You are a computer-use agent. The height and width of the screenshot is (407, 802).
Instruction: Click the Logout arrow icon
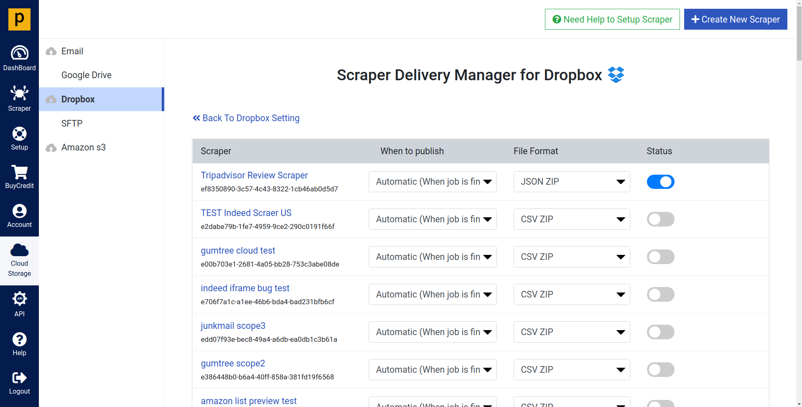[19, 378]
